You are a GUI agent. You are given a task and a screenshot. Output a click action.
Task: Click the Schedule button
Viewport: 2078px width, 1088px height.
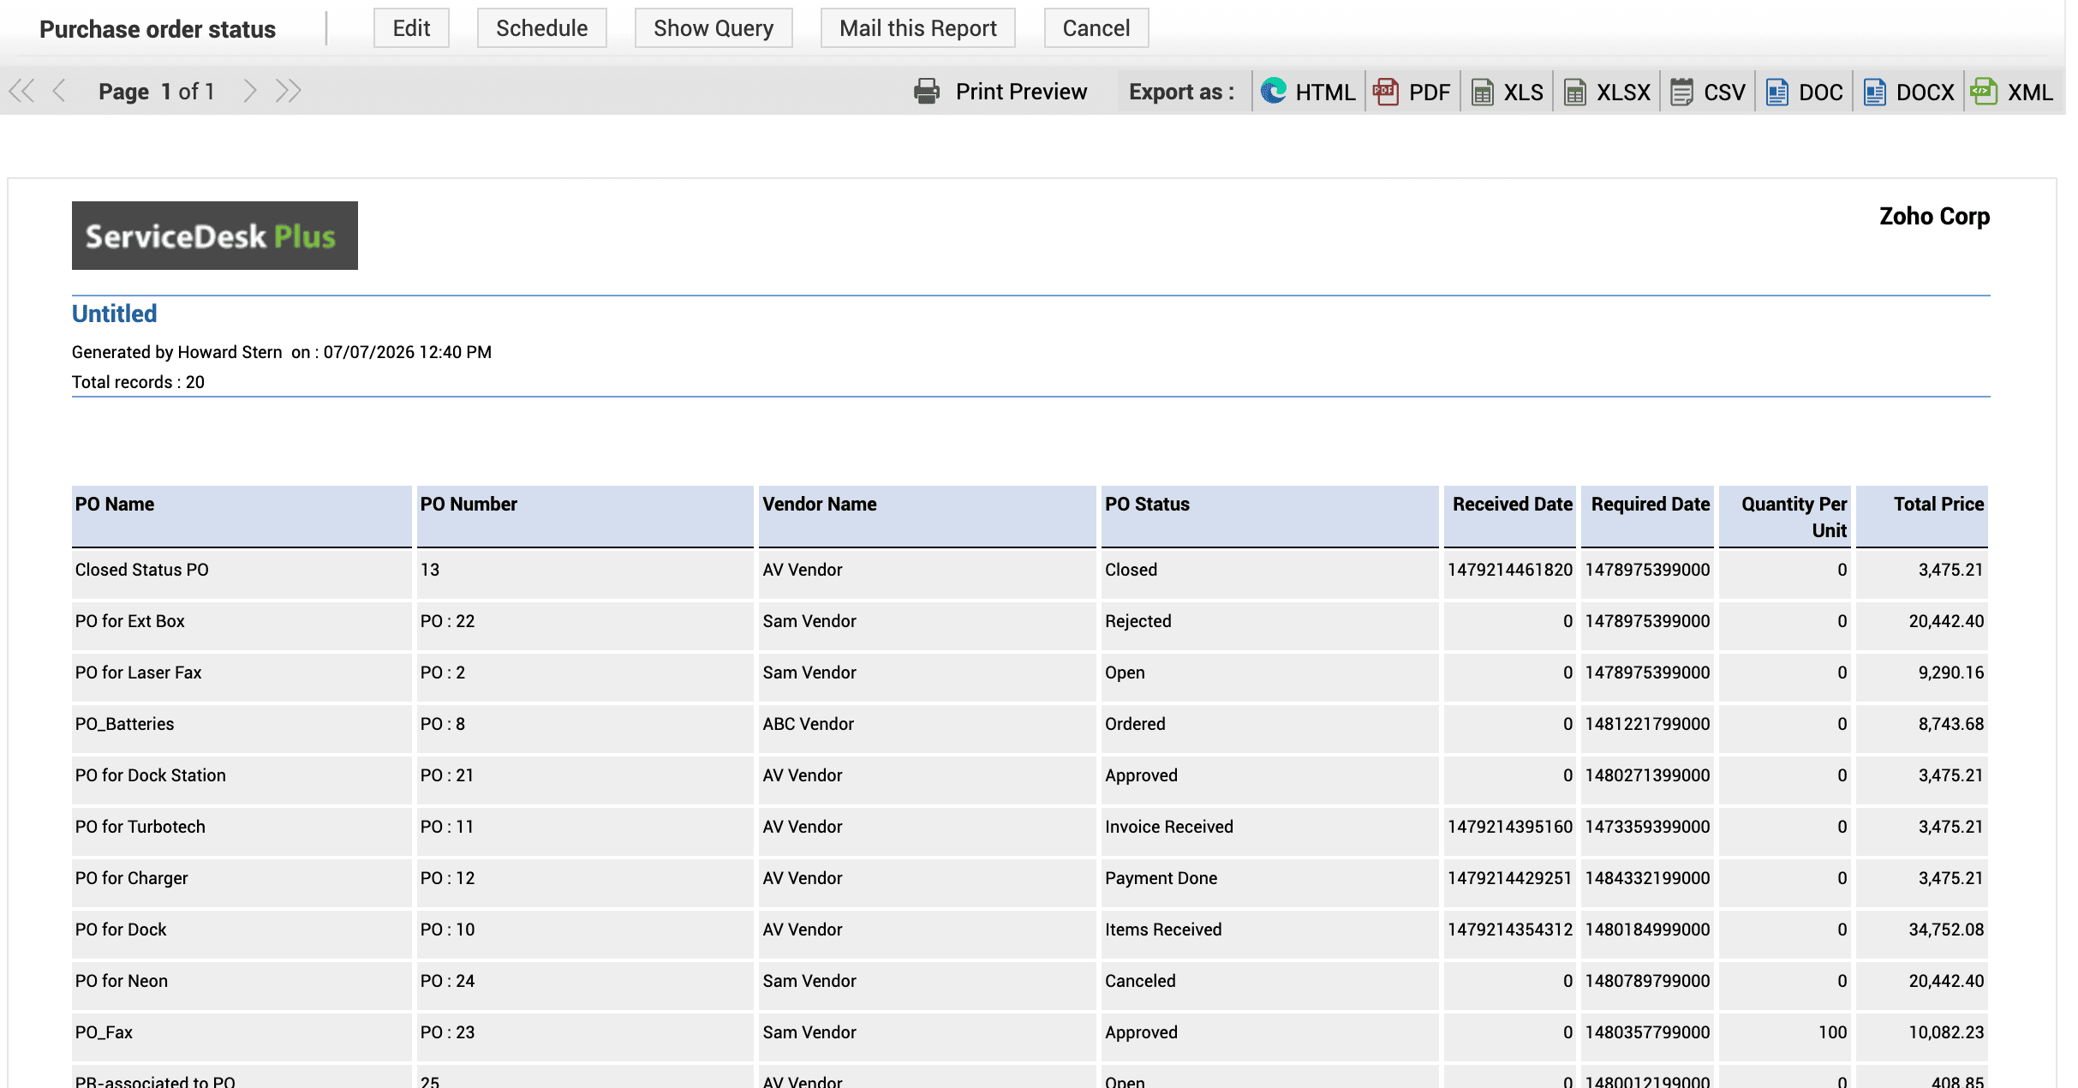click(541, 28)
